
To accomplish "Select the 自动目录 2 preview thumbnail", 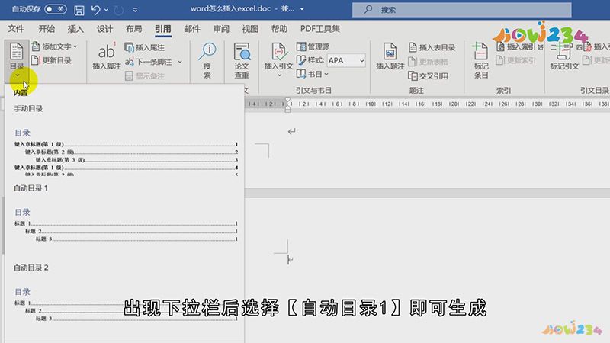I will coord(126,304).
